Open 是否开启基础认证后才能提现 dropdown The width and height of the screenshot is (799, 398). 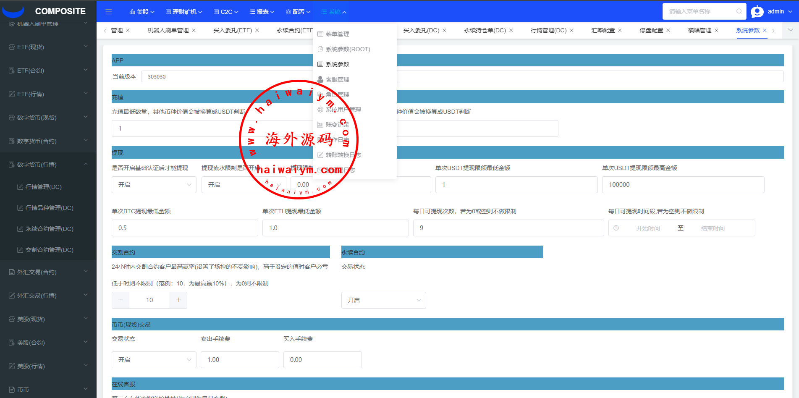coord(154,185)
